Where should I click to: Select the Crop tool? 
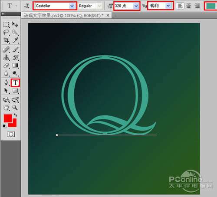[6, 40]
